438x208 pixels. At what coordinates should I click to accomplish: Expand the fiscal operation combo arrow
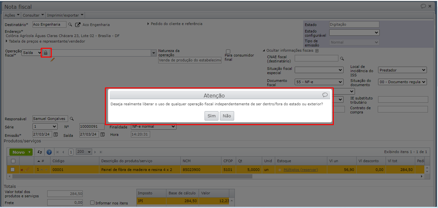pyautogui.click(x=154, y=53)
